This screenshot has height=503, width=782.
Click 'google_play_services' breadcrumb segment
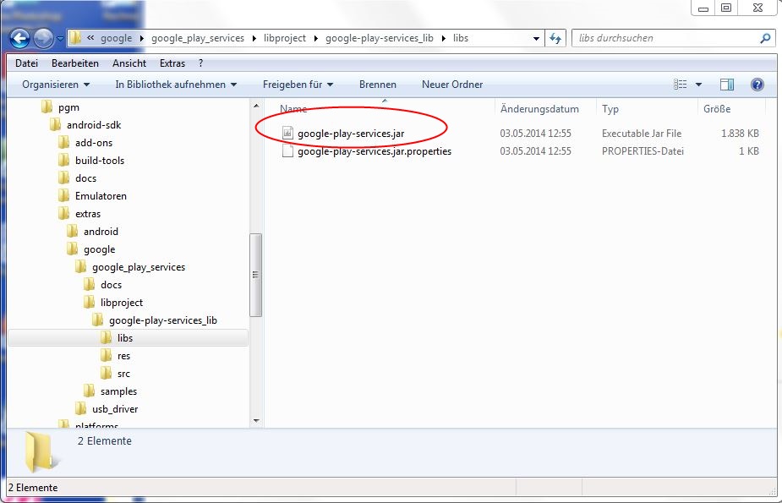[x=198, y=38]
